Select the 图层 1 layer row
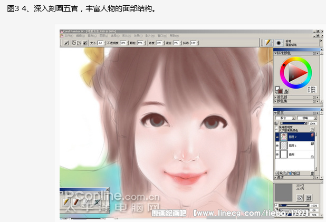Viewport: 326px width, 222px height. tap(294, 146)
